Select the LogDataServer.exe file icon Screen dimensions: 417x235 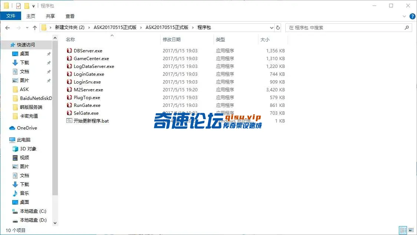[69, 66]
